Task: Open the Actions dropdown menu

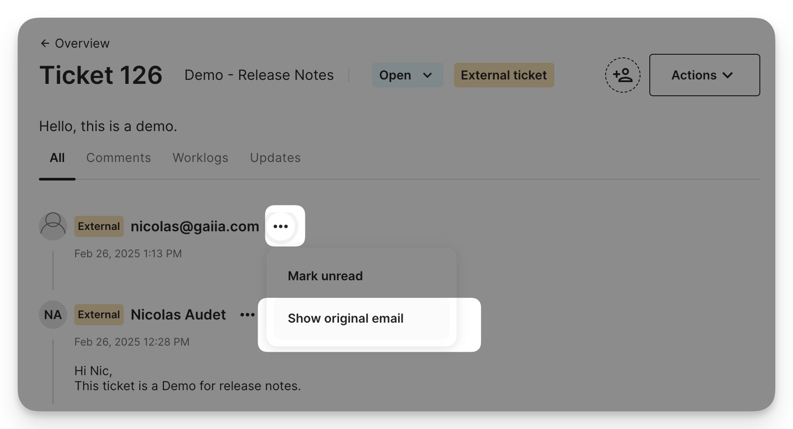Action: 704,75
